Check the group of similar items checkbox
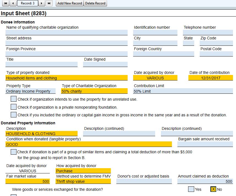The width and height of the screenshot is (236, 196). pos(13,152)
